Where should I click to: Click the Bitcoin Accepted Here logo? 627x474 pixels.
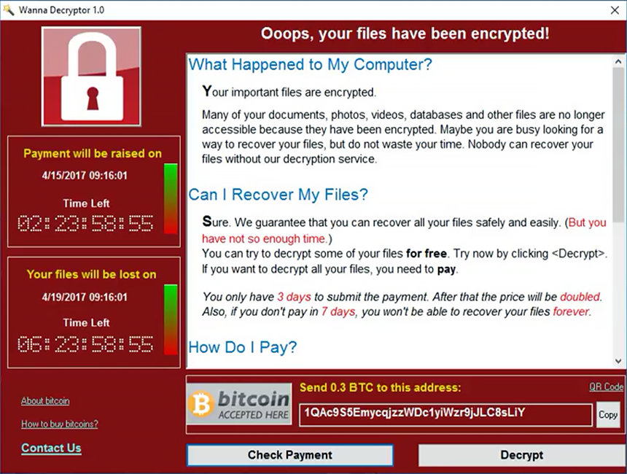pyautogui.click(x=238, y=405)
